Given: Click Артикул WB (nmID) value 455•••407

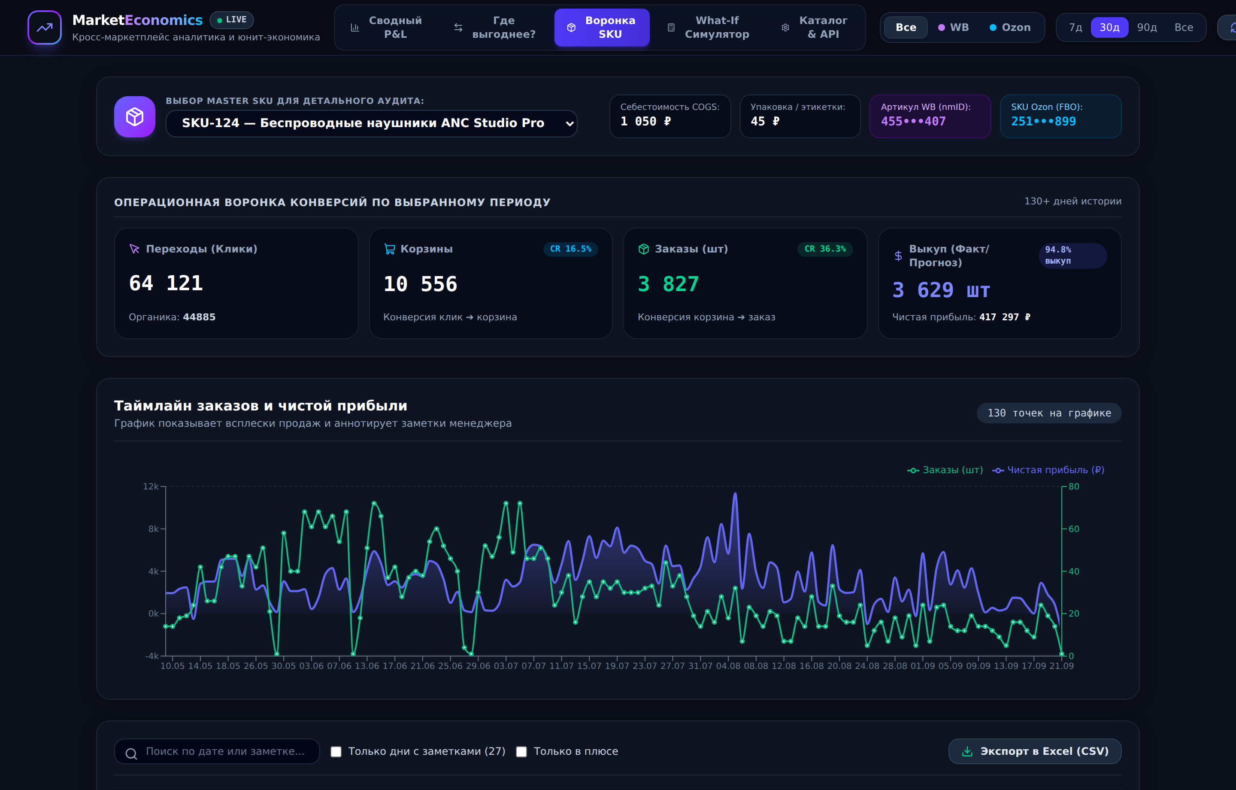Looking at the screenshot, I should point(913,122).
